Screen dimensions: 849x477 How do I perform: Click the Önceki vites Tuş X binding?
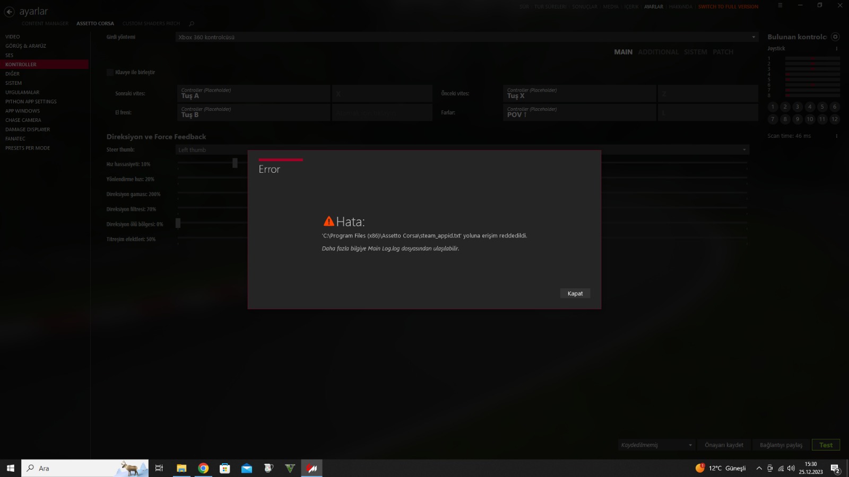point(579,94)
